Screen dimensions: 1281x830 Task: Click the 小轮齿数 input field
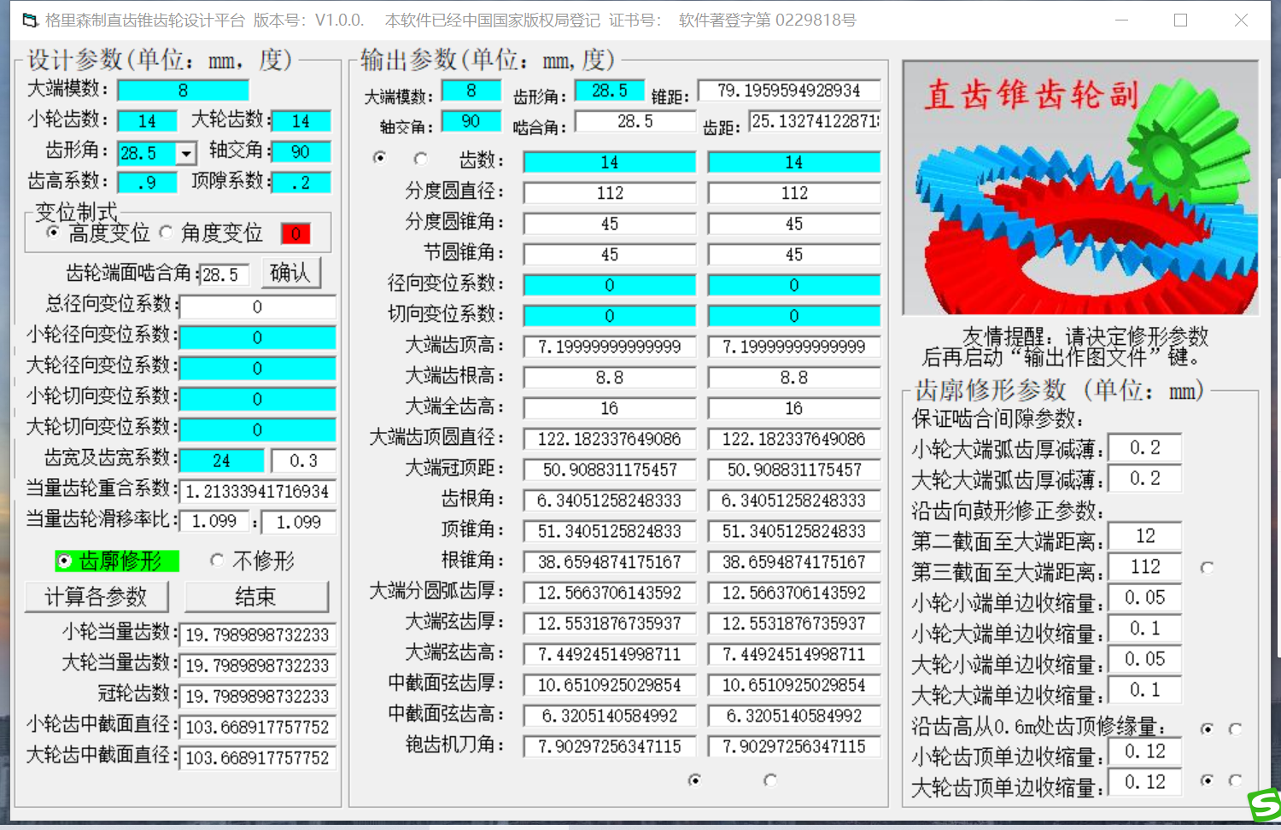147,121
